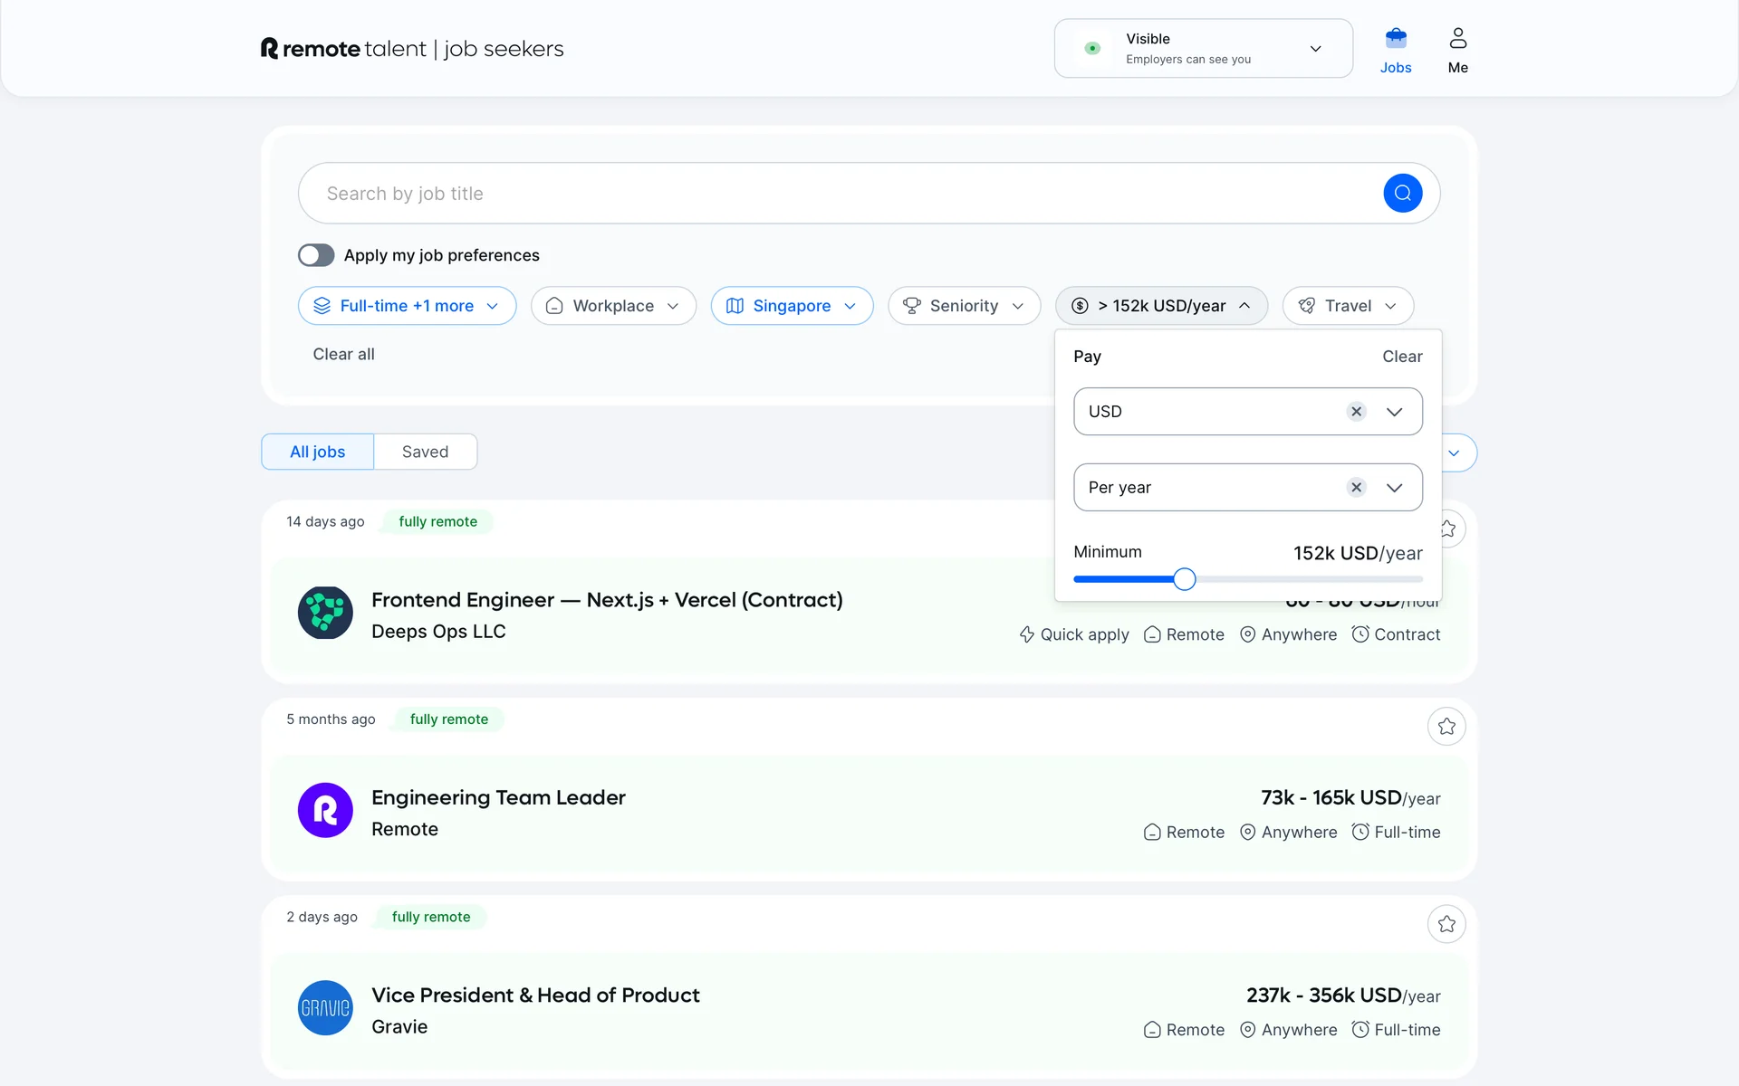Save the Engineering Team Leader job with star
Image resolution: width=1739 pixels, height=1086 pixels.
coord(1446,727)
